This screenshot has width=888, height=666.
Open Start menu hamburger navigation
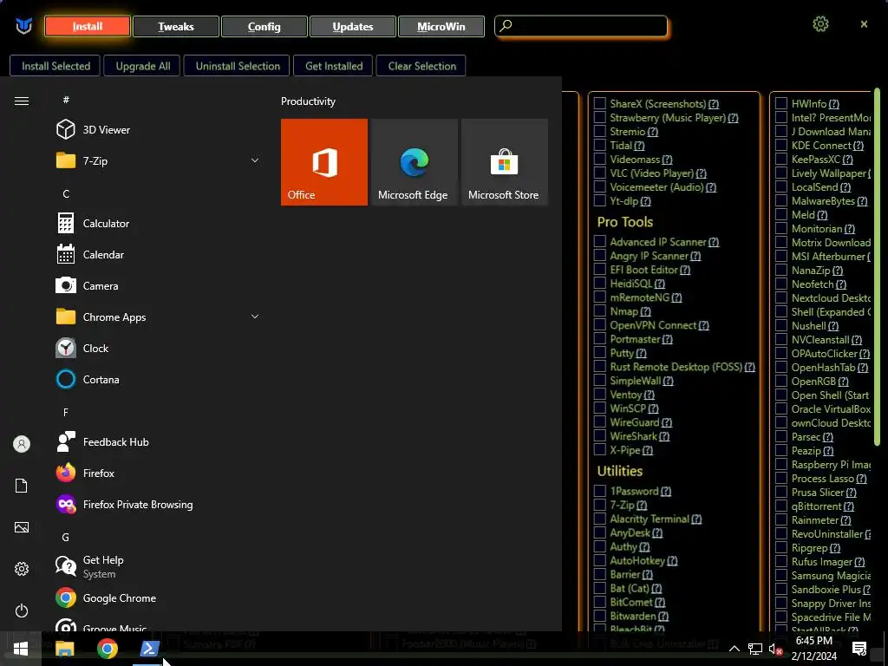(x=22, y=101)
